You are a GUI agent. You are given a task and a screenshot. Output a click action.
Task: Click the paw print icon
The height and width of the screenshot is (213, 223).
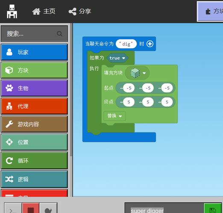click(9, 88)
